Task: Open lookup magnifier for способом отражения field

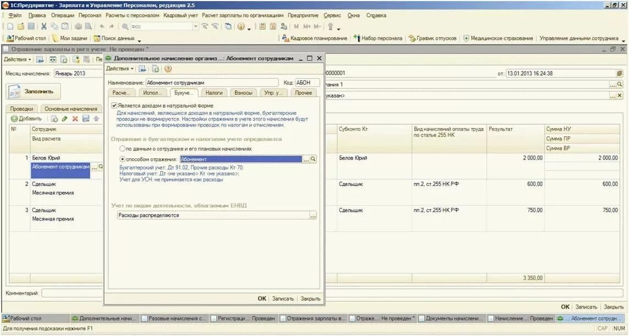Action: pyautogui.click(x=313, y=159)
